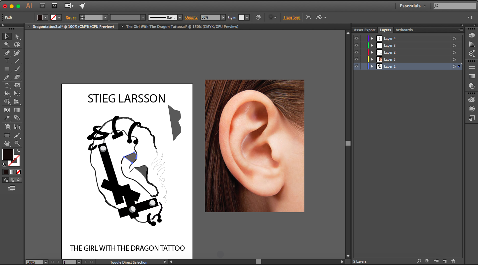
Task: Switch to the Artboards tab
Action: (404, 30)
